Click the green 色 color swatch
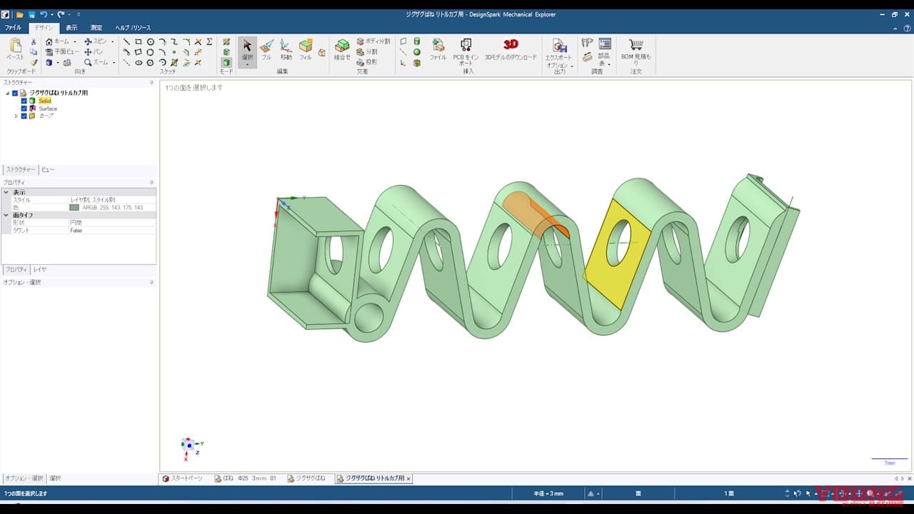The image size is (914, 514). pos(74,208)
